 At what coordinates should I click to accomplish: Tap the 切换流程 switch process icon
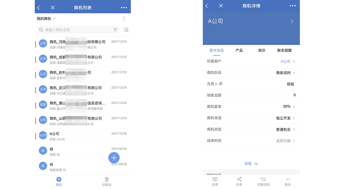(x=263, y=180)
